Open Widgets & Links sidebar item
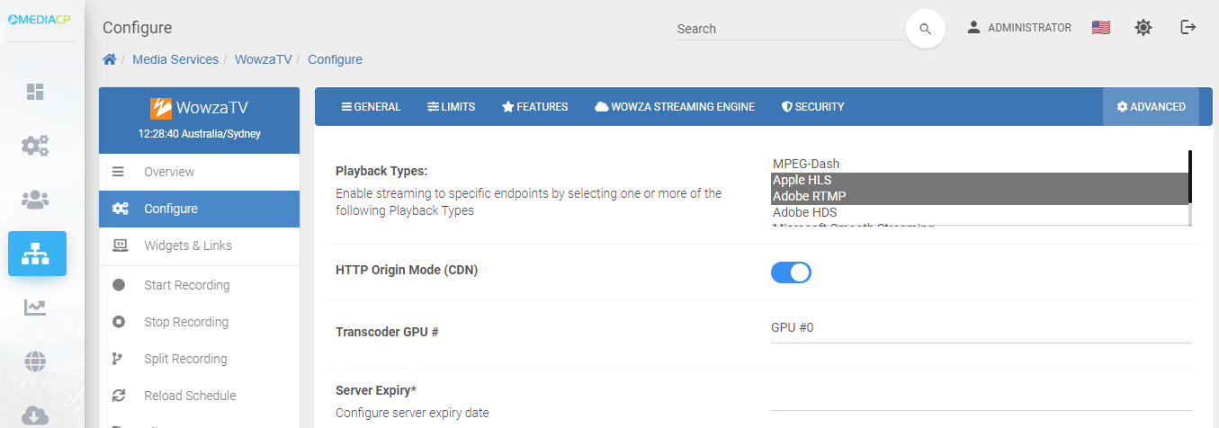 point(199,245)
